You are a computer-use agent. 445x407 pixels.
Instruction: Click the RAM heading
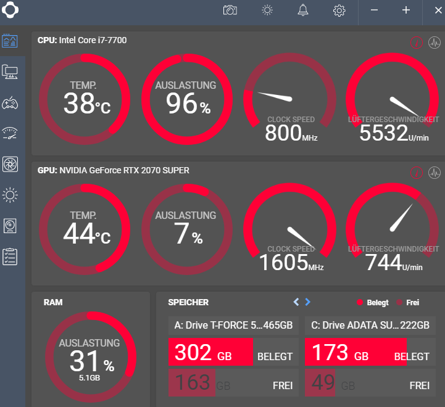click(x=53, y=302)
